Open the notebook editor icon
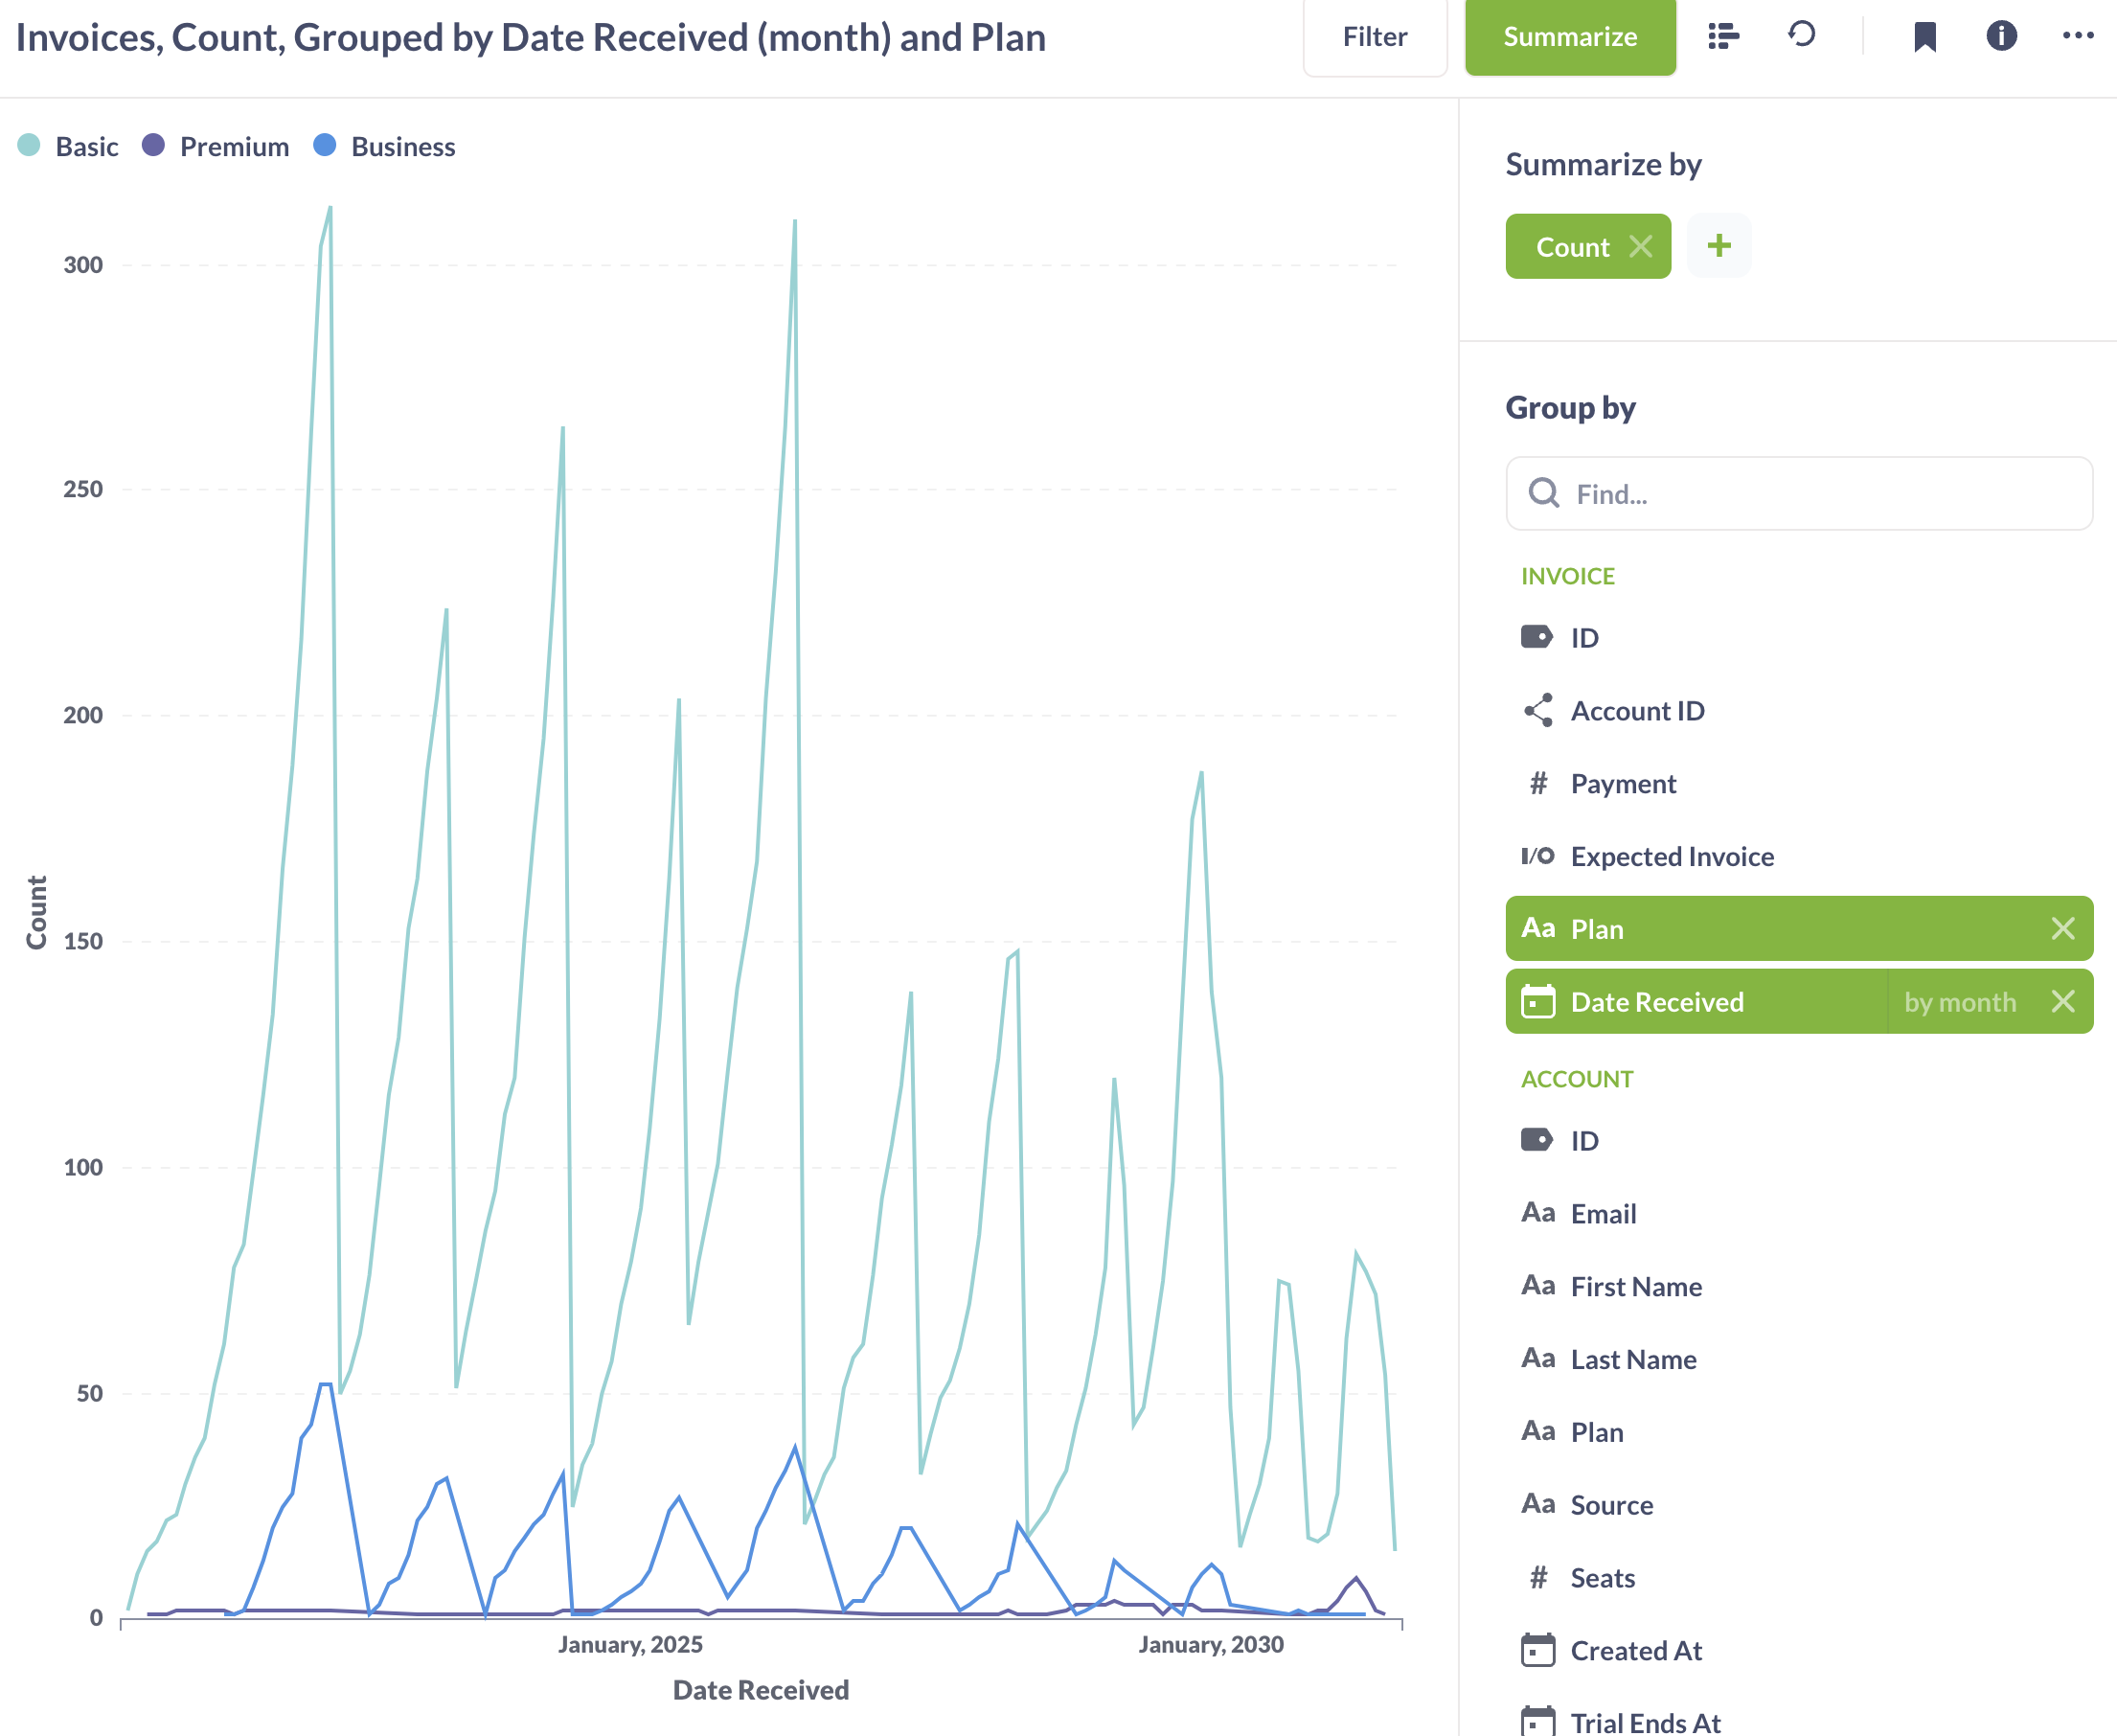This screenshot has height=1736, width=2117. tap(1722, 36)
